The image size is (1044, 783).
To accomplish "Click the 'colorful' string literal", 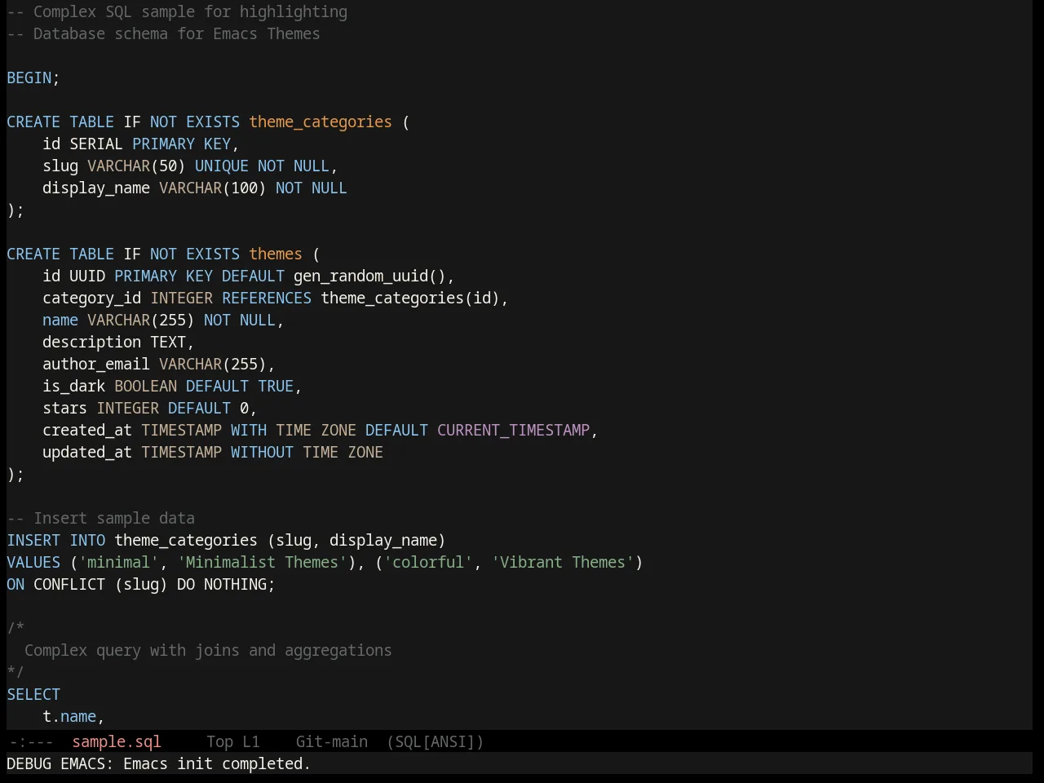I will point(428,562).
